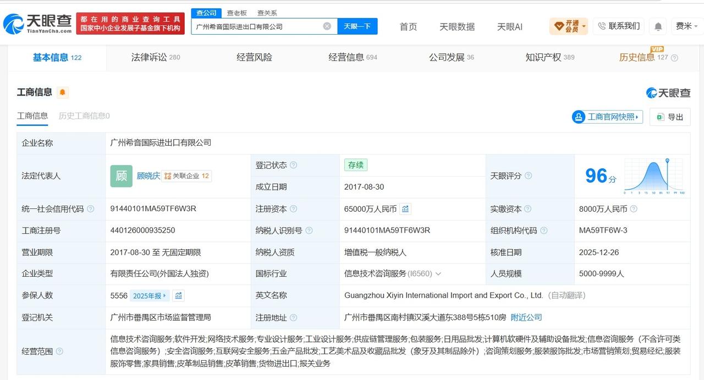
Task: Click the help icon beside 历史信息 tab
Action: coord(675,58)
